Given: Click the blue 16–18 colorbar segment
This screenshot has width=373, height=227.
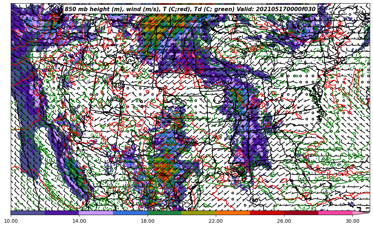Looking at the screenshot, I should 130,213.
